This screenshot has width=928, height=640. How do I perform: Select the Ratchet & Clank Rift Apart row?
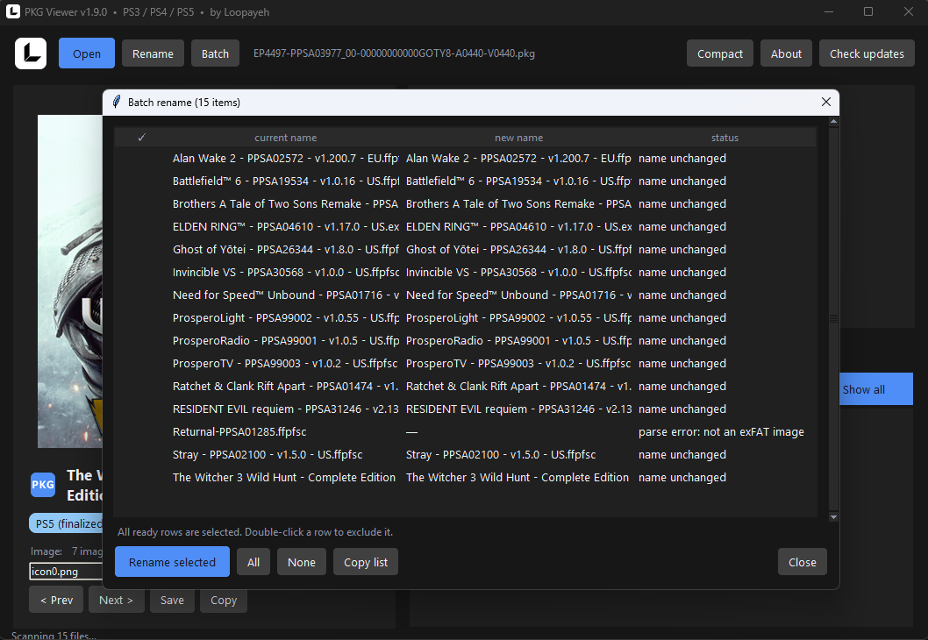465,386
